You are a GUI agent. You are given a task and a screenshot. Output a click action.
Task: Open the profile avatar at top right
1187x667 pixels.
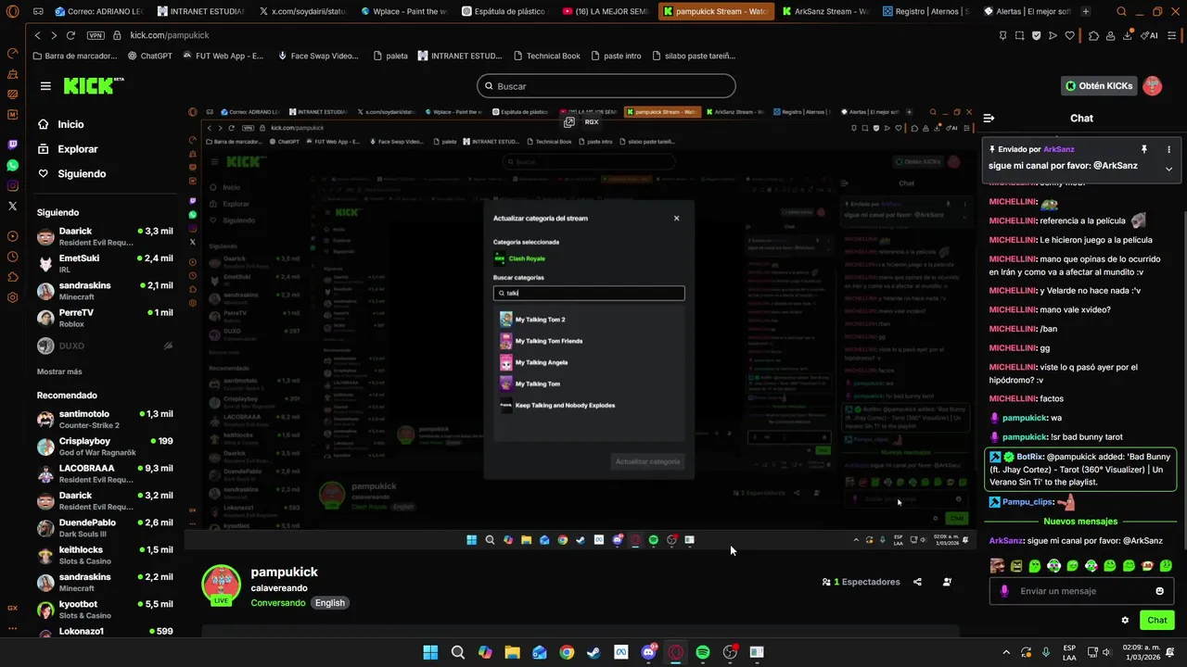(x=1152, y=86)
